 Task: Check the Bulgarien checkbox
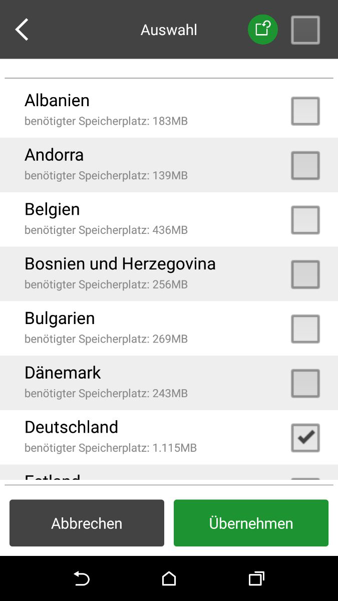[305, 329]
